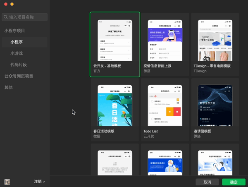Select the 云开发 - 基础模板 thumbnail
Viewport: 248px width, 187px height.
[x=115, y=40]
